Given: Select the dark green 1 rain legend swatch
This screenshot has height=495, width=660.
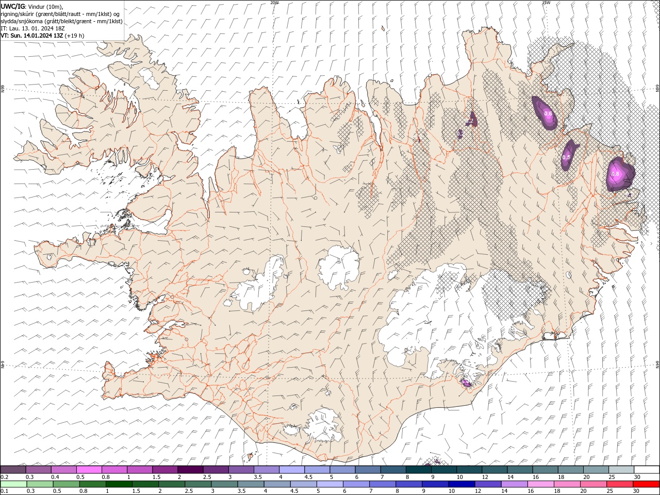Looking at the screenshot, I should tap(119, 484).
